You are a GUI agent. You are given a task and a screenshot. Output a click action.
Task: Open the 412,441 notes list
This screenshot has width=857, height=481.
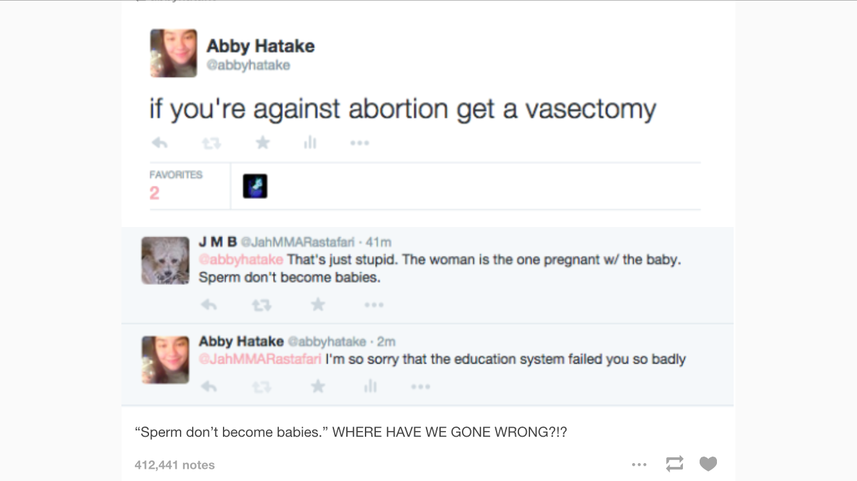point(175,465)
